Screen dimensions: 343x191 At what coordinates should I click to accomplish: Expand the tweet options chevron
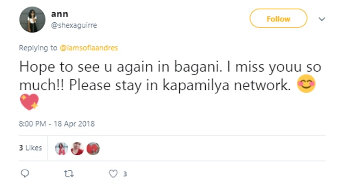(322, 19)
